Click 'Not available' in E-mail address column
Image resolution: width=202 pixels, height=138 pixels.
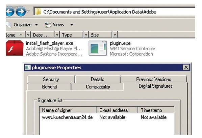(x=112, y=117)
